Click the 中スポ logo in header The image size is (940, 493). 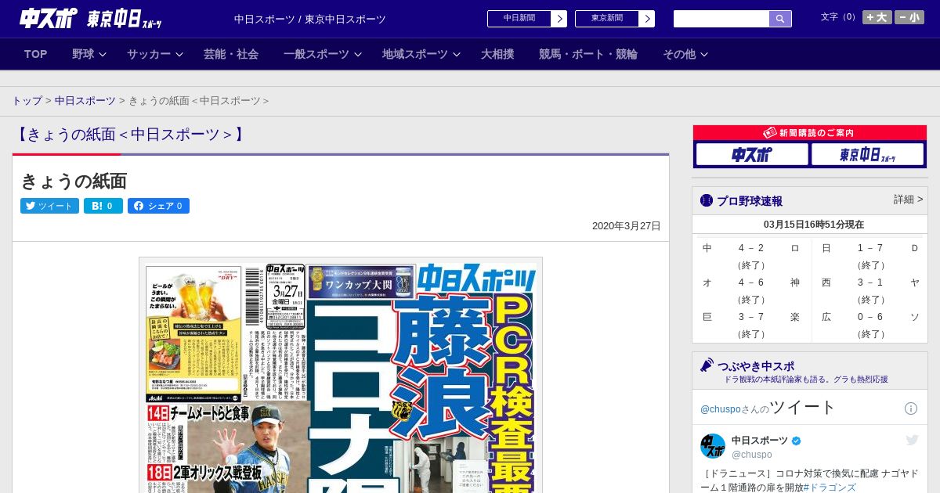pyautogui.click(x=49, y=19)
